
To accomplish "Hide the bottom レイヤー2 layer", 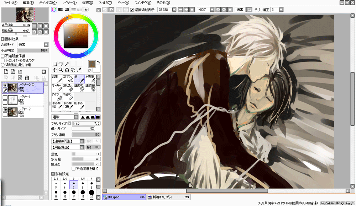I will (x=5, y=110).
